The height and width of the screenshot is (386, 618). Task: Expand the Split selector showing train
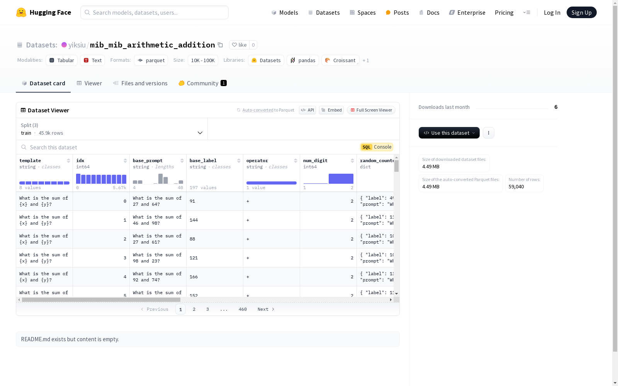coord(112,129)
